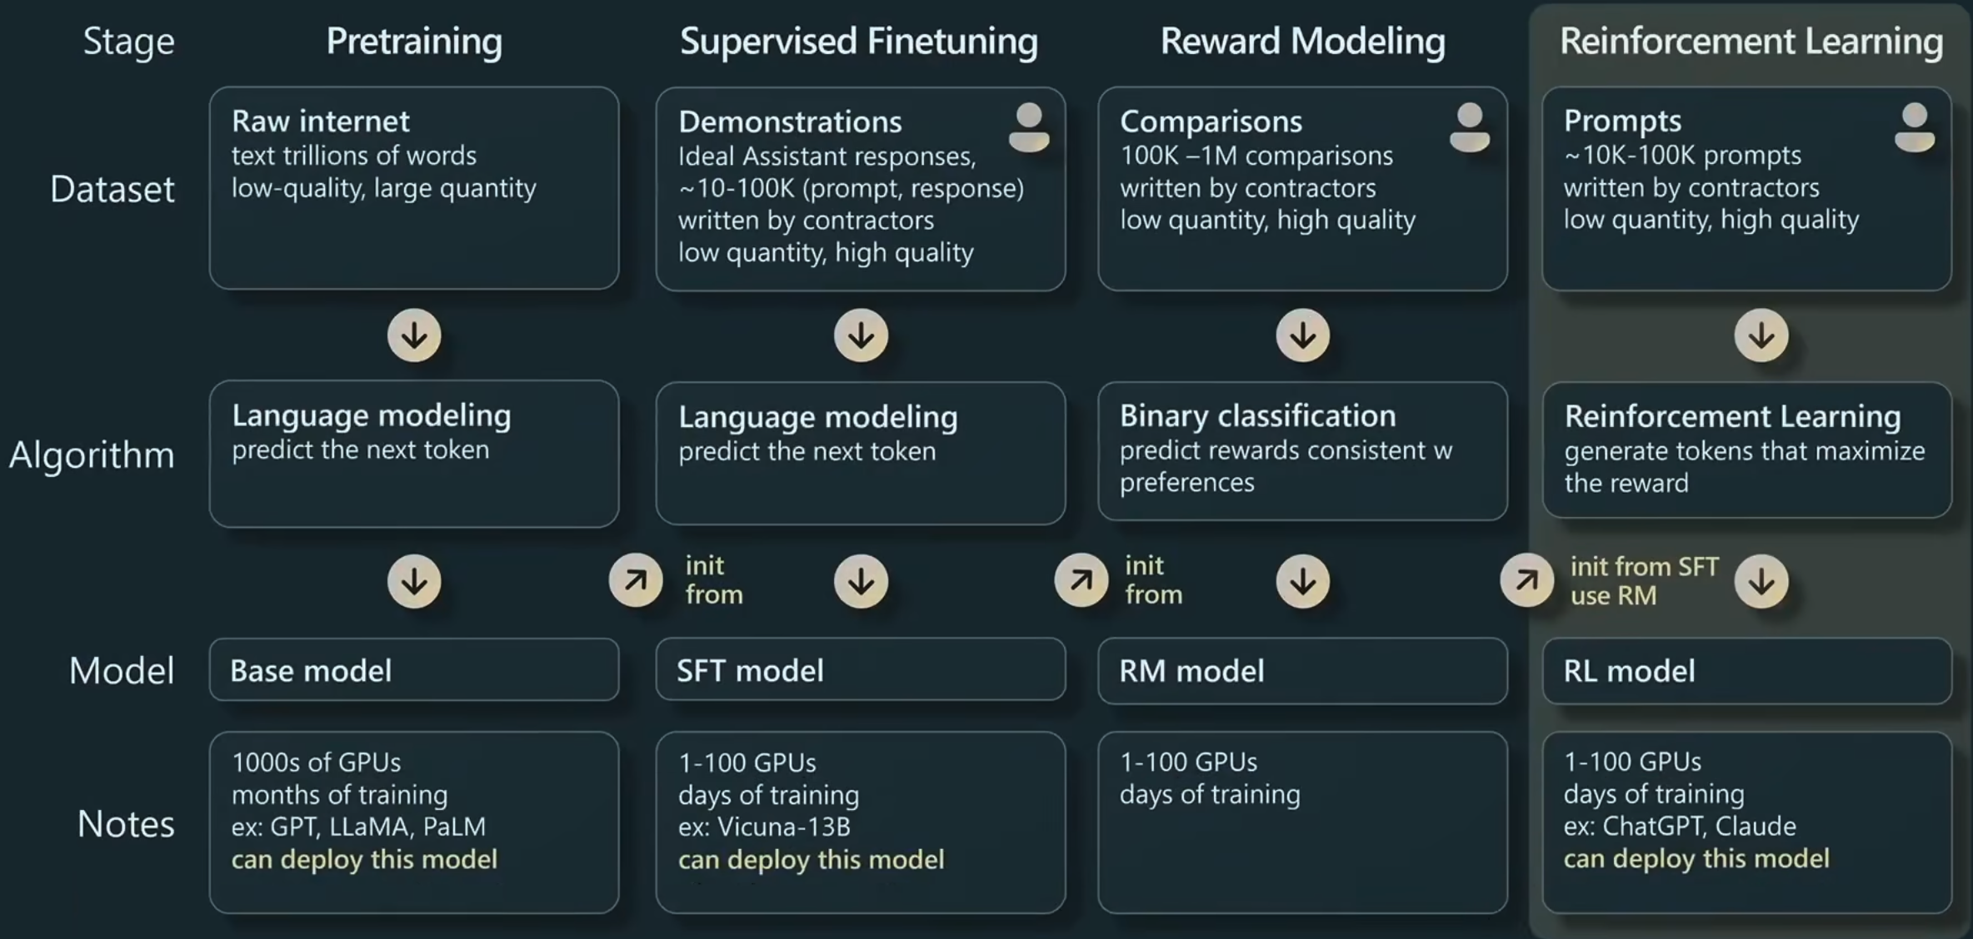
Task: Click the Supervised Finetuning column heading
Action: click(859, 42)
